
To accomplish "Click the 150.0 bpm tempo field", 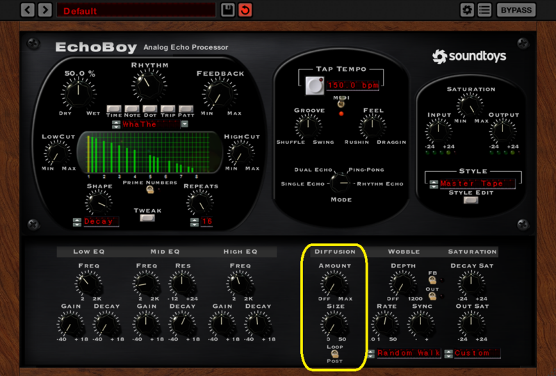I will pos(353,85).
